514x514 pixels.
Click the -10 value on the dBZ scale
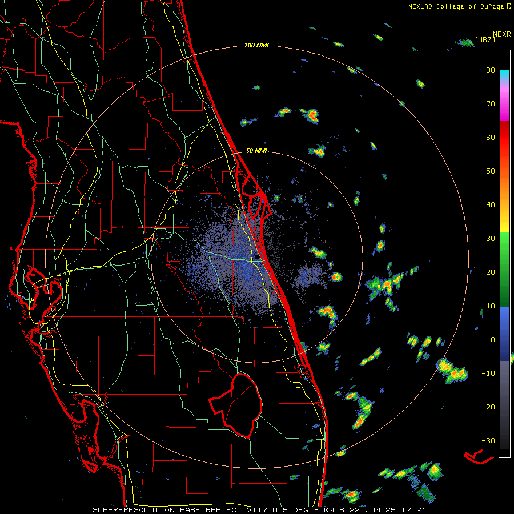pos(488,374)
